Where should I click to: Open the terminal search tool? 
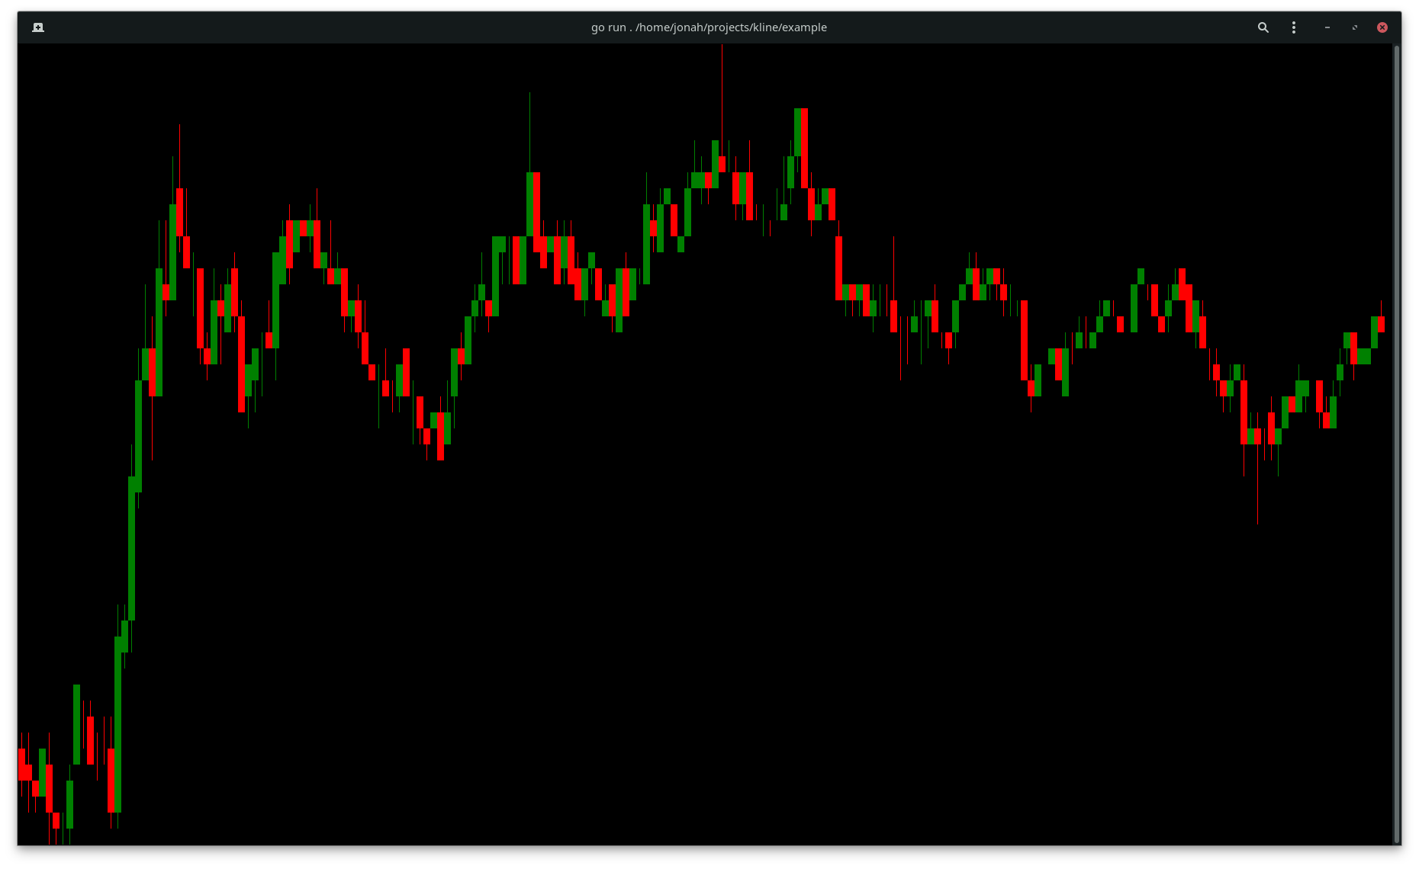coord(1263,27)
